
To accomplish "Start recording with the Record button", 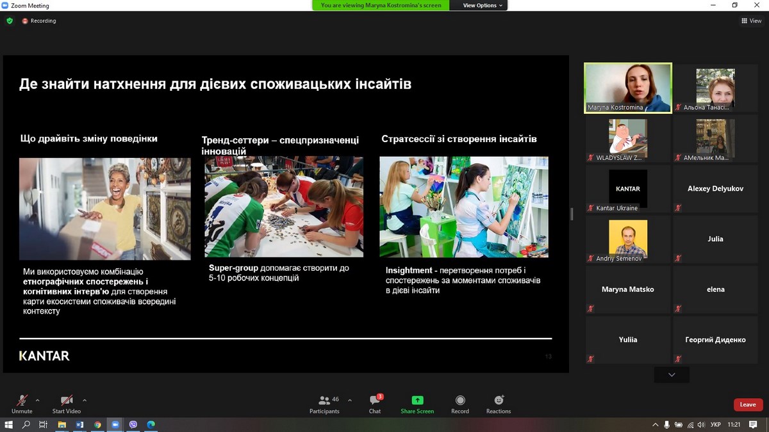I will (460, 403).
